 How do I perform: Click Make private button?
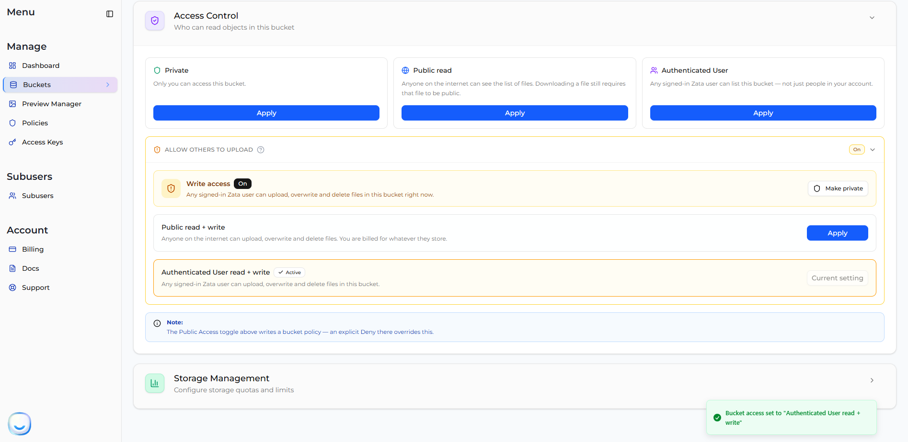point(838,188)
